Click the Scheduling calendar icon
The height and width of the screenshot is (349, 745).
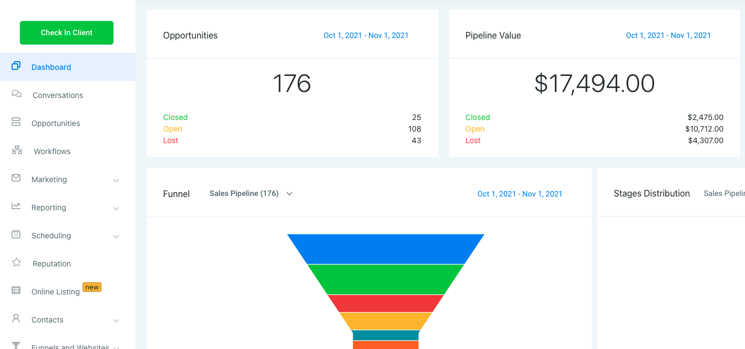pyautogui.click(x=16, y=235)
